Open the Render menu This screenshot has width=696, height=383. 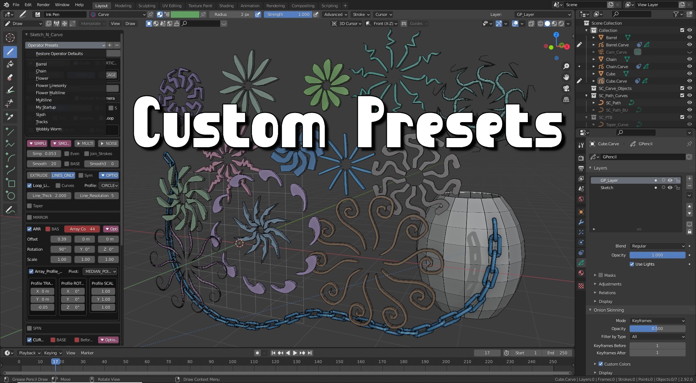(x=43, y=5)
